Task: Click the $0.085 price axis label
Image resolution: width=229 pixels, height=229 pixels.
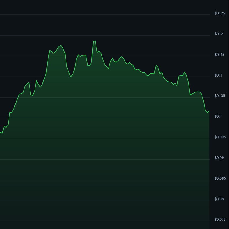Action: coord(220,178)
